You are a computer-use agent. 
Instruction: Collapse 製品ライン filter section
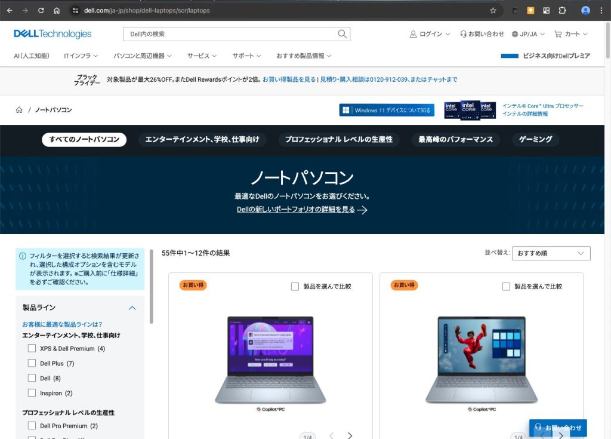(132, 308)
